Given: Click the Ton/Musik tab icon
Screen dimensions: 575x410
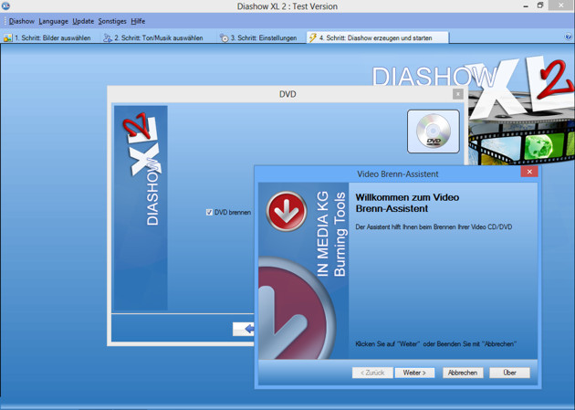Looking at the screenshot, I should click(108, 37).
